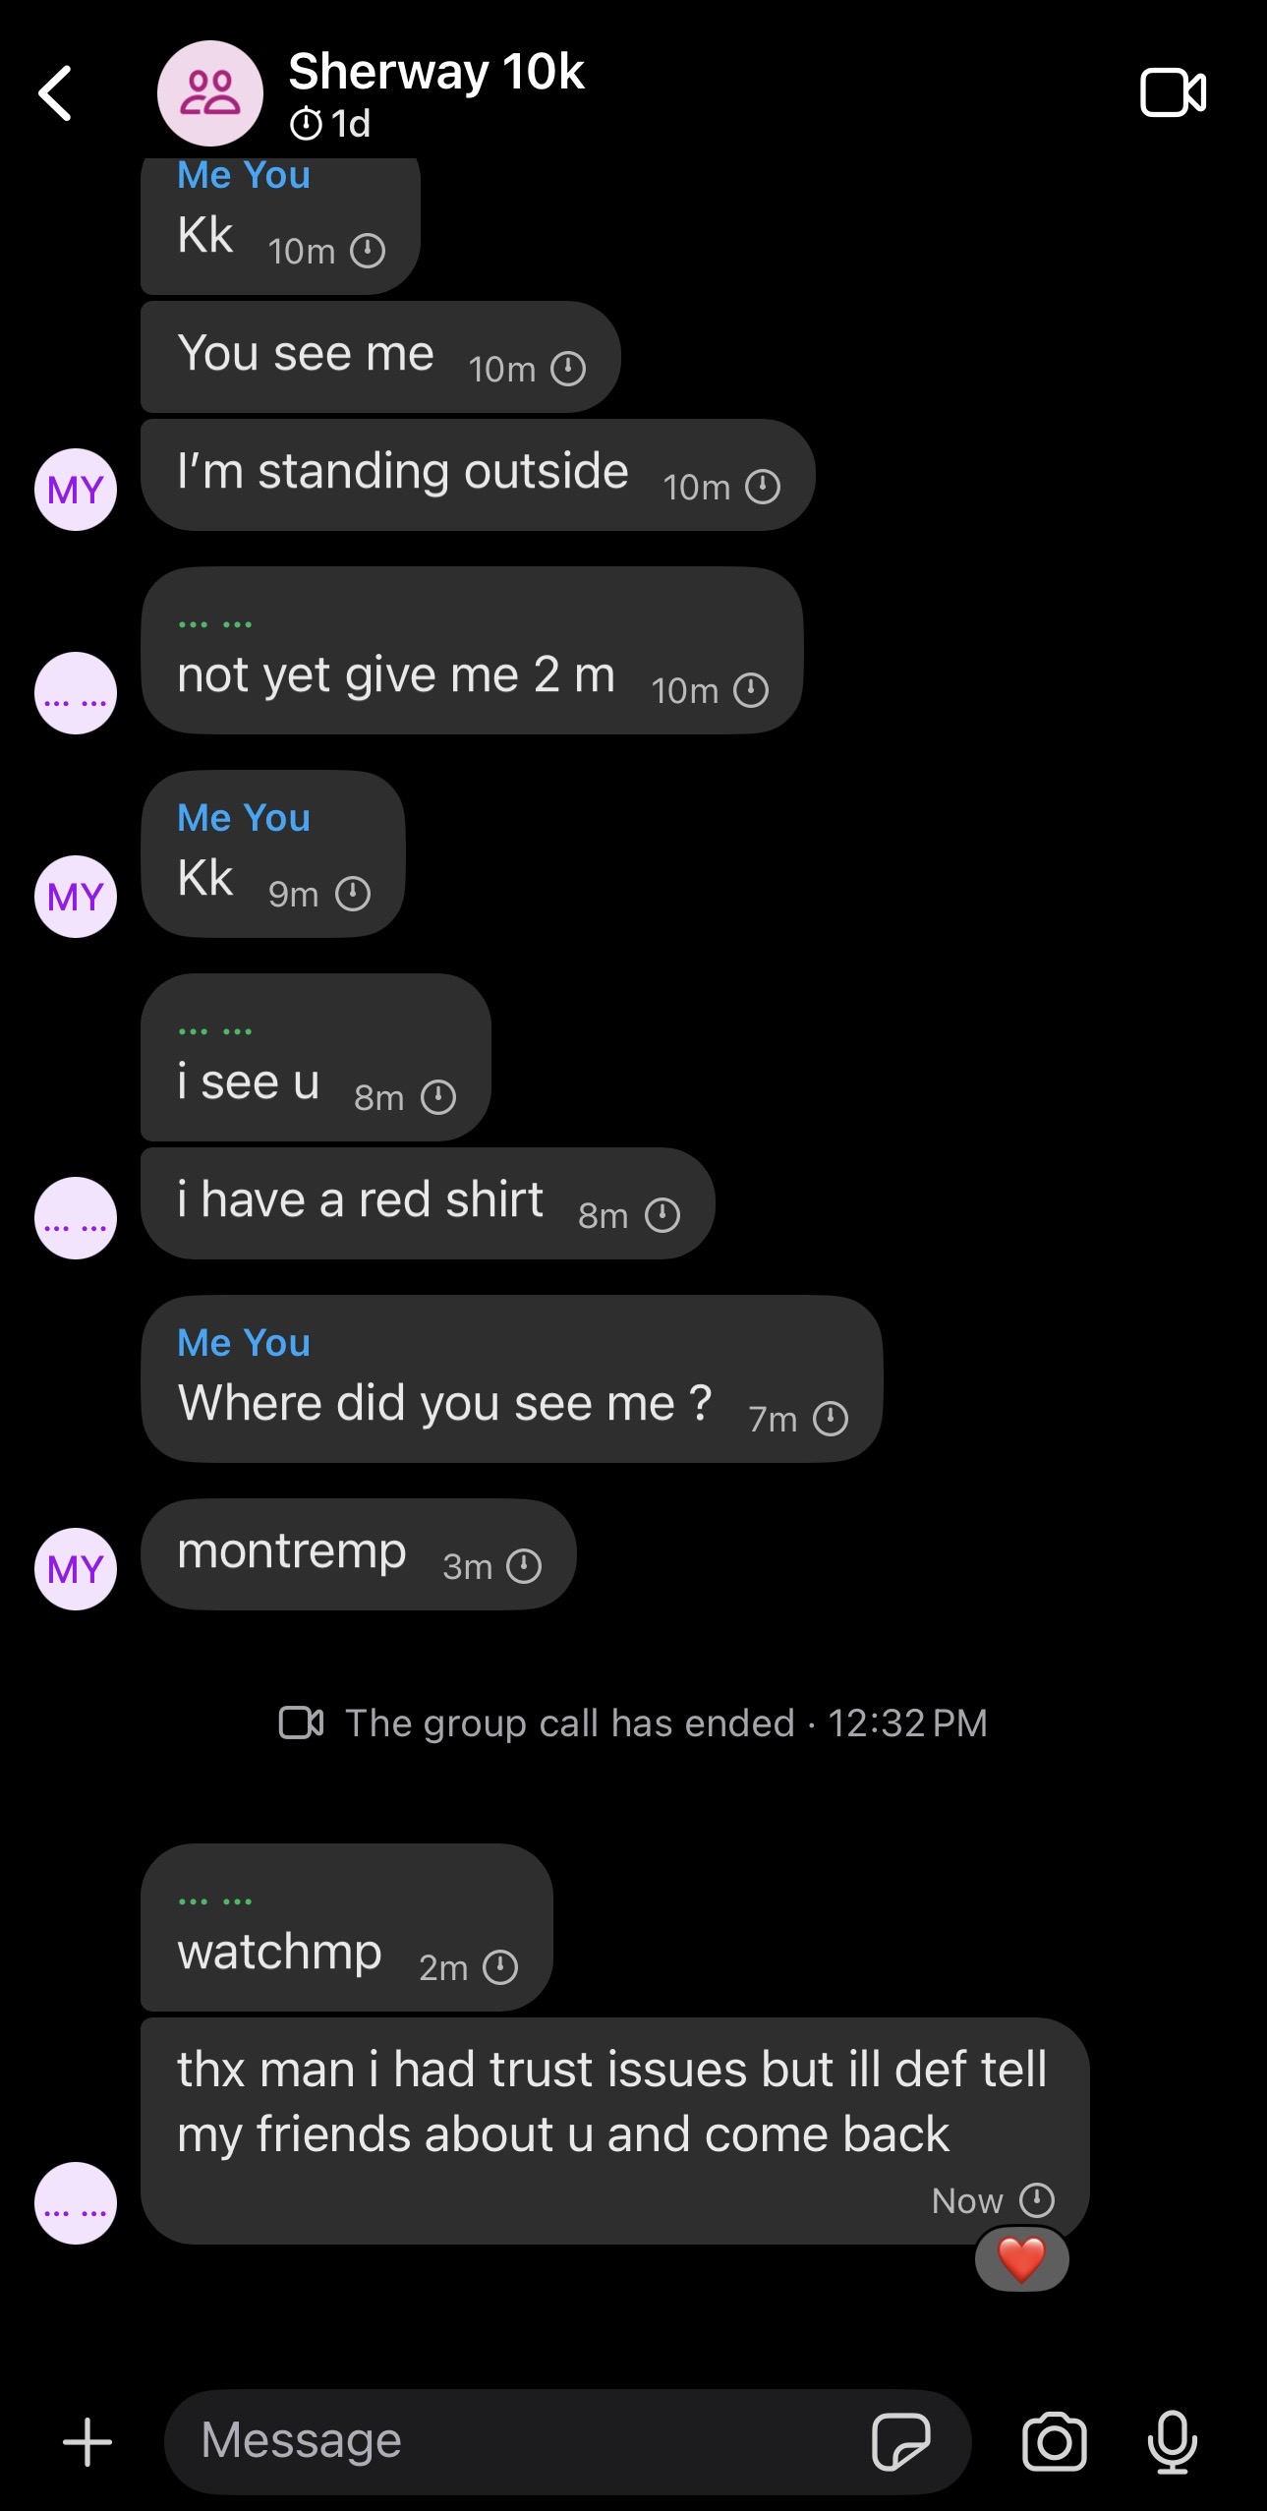Start a video call with the group

click(x=1172, y=93)
